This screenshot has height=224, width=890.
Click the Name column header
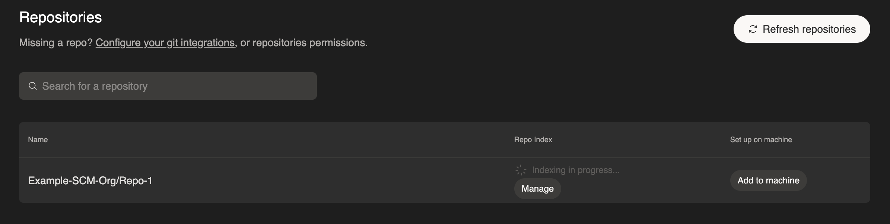(x=38, y=140)
